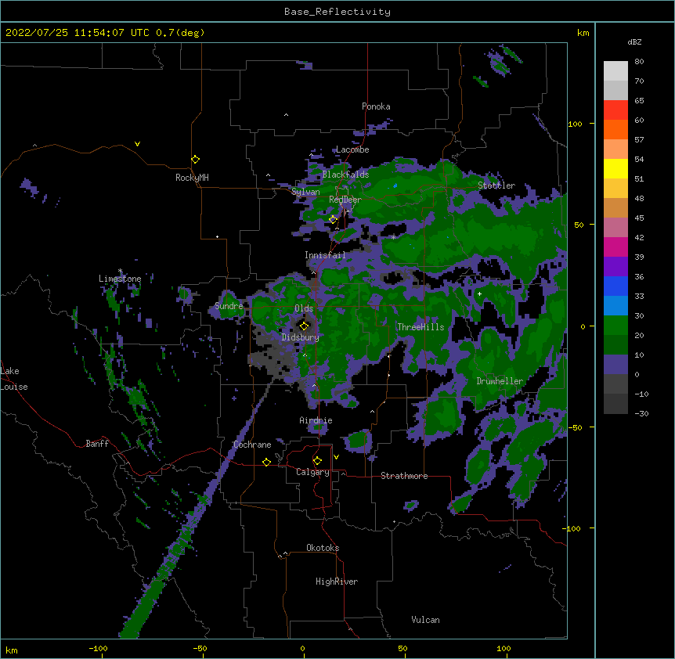
Task: Click the Lake Louise label
Action: click(x=14, y=379)
